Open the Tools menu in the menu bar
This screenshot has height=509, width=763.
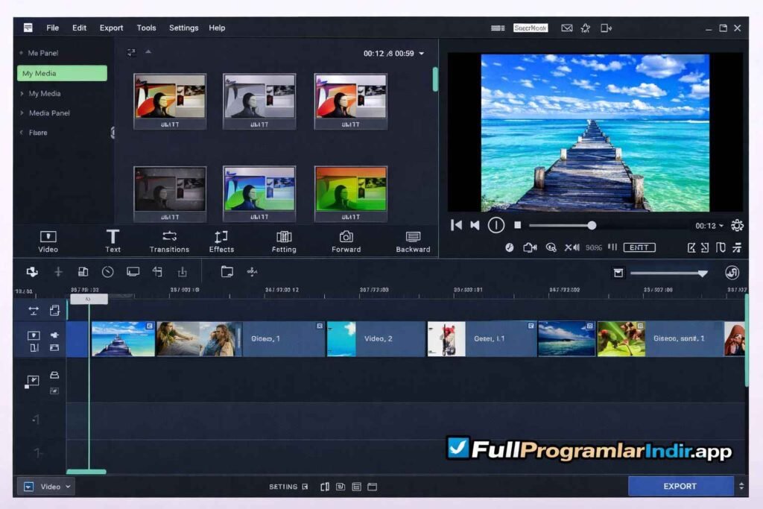click(146, 28)
